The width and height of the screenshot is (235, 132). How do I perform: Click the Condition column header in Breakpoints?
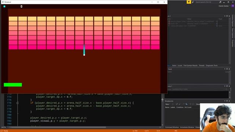point(180,107)
